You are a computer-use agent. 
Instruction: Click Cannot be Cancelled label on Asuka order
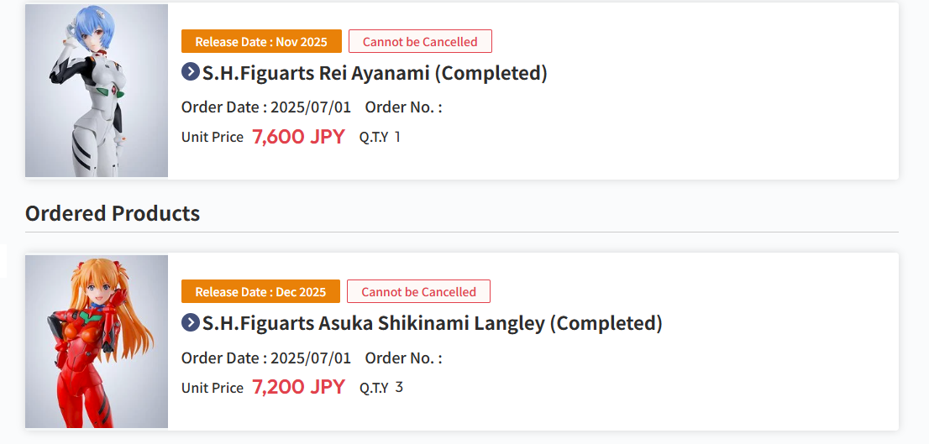(418, 291)
